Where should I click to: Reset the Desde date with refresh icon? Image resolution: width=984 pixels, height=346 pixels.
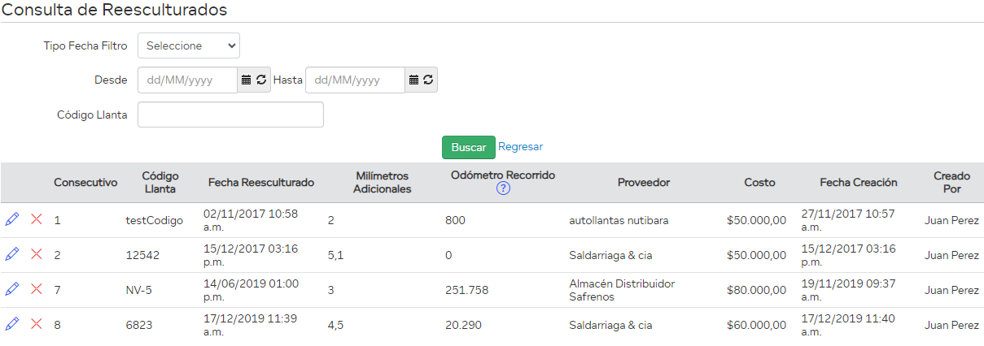[261, 80]
